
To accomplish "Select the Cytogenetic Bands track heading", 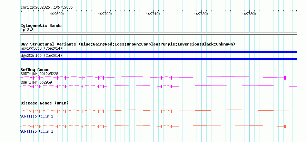I will [x=41, y=26].
